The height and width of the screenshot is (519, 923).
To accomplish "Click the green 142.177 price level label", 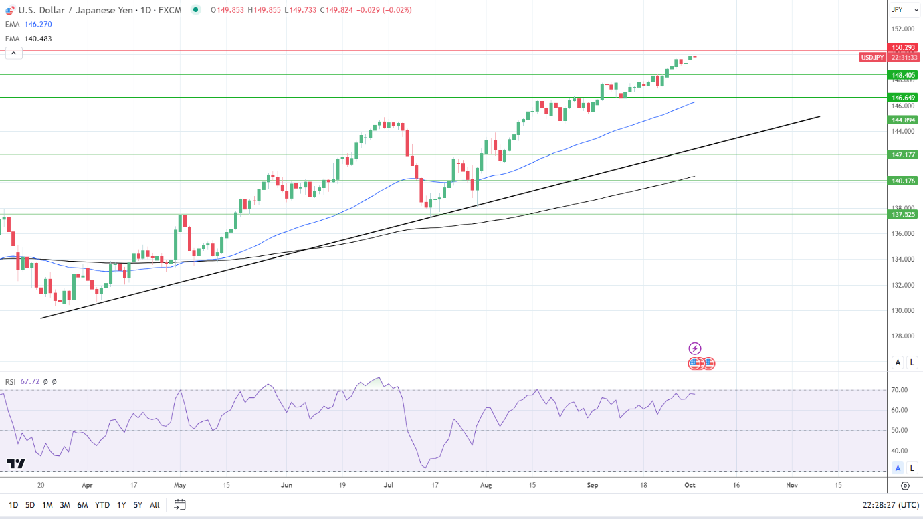I will tap(902, 154).
